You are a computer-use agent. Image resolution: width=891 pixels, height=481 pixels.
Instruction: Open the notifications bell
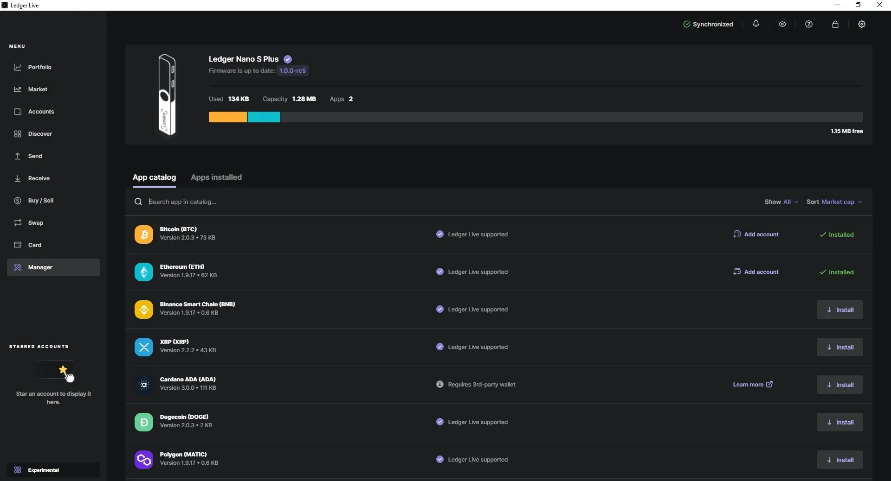pos(756,24)
